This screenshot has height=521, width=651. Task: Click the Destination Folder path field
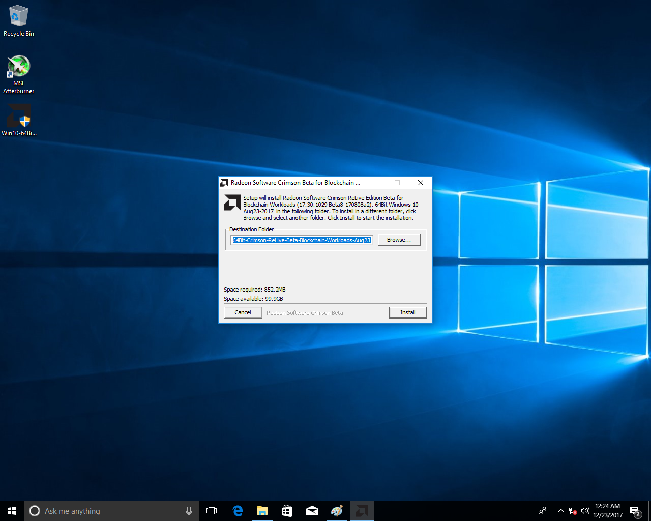pos(302,240)
